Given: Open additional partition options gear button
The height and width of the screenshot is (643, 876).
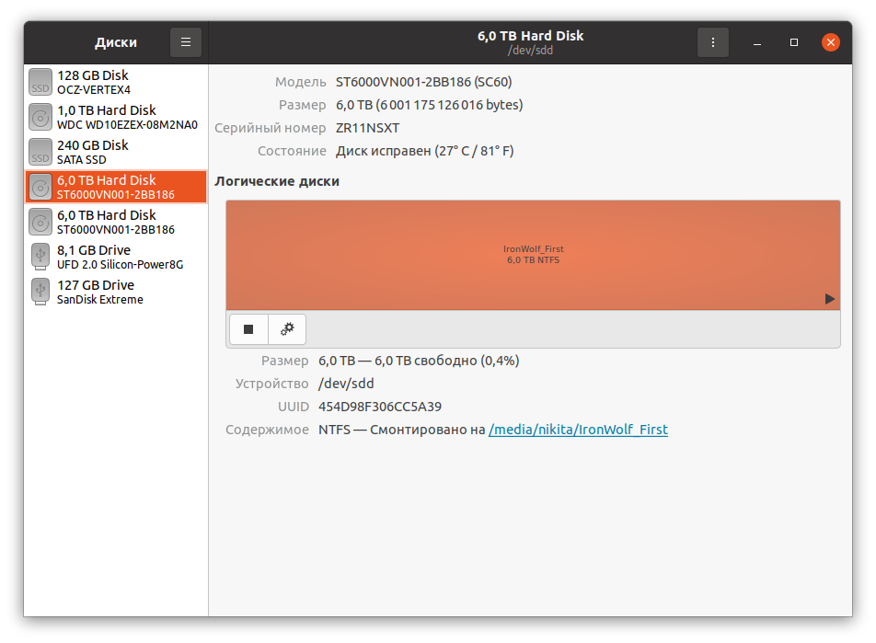Looking at the screenshot, I should (287, 329).
